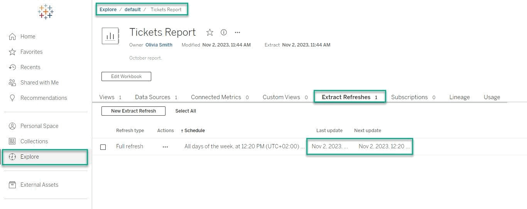527x209 pixels.
Task: Open Home from the sidebar
Action: [27, 36]
